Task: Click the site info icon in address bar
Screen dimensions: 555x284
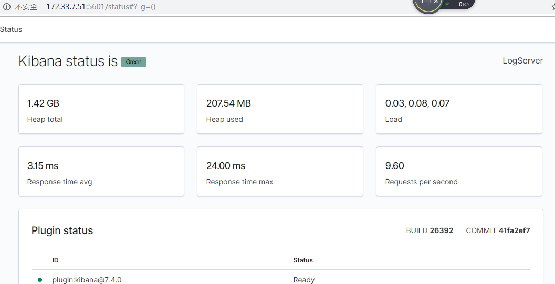Action: coord(6,7)
